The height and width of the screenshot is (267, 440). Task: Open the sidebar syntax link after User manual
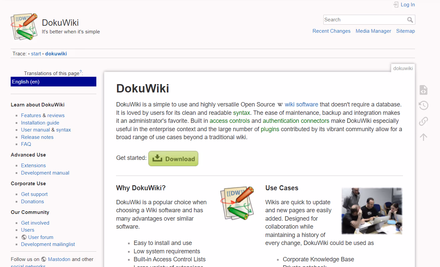pos(63,130)
